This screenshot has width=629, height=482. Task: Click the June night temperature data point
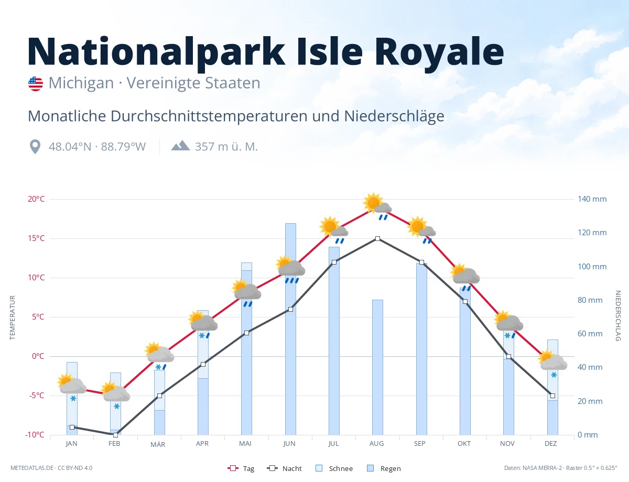(x=290, y=309)
